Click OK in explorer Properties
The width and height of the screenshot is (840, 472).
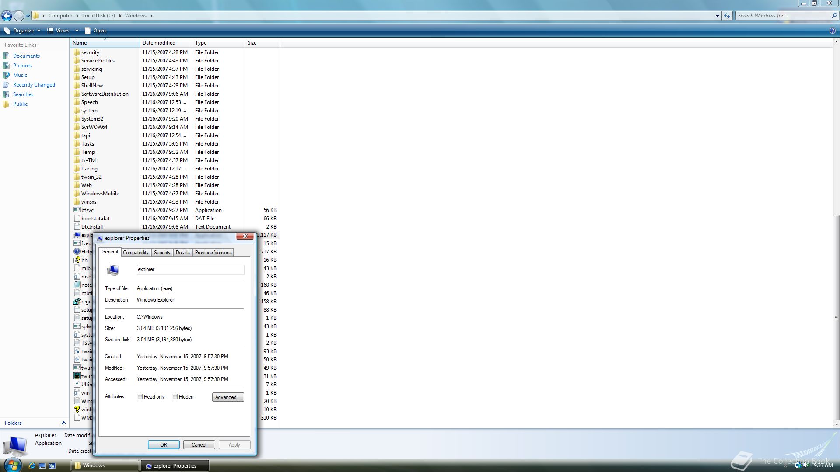(164, 445)
